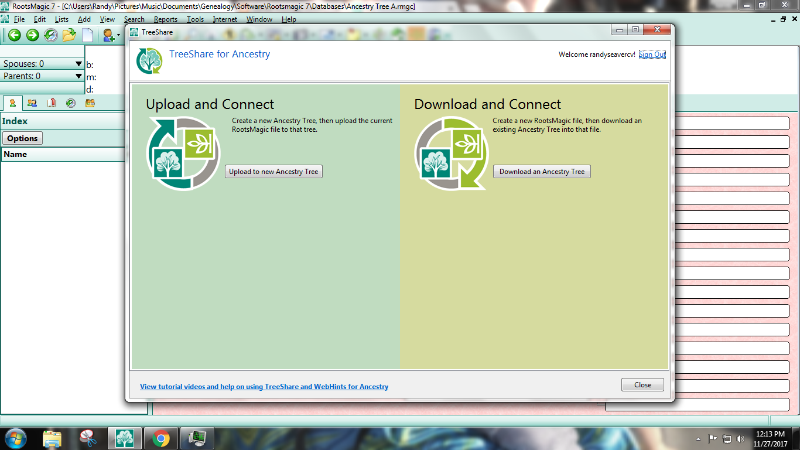
Task: Click the blank new file icon in toolbar
Action: [87, 35]
